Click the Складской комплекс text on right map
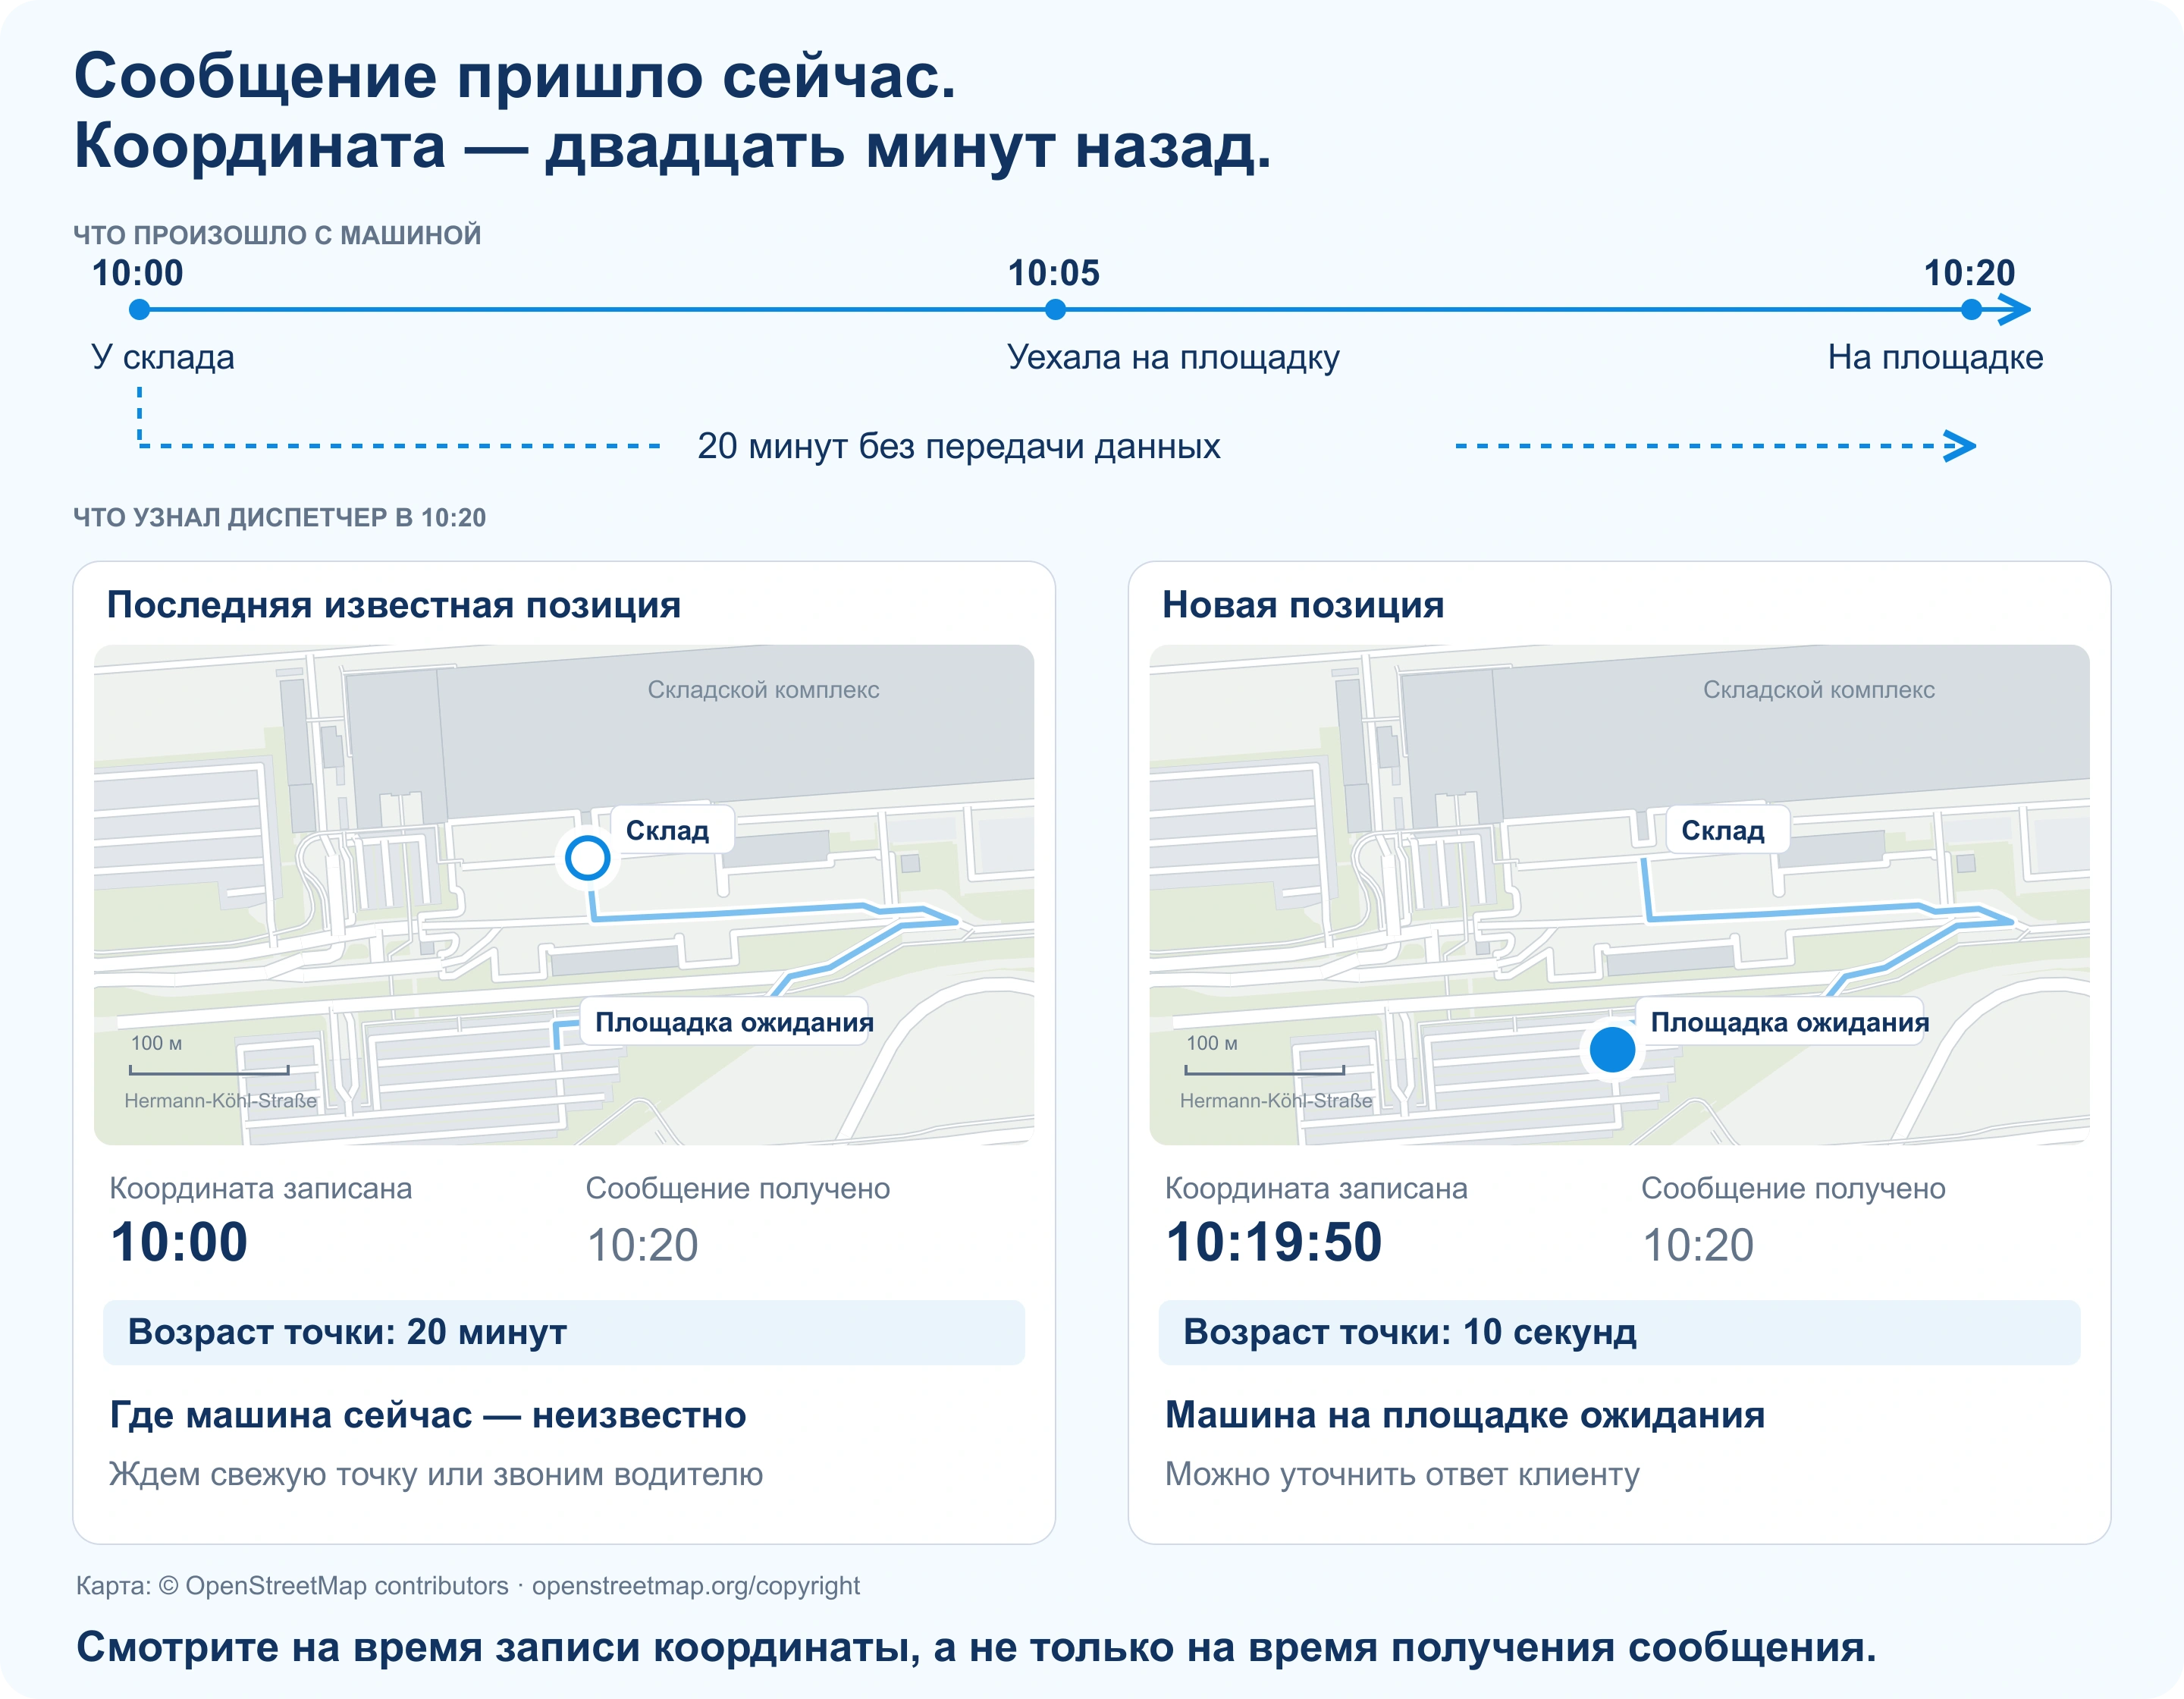 [1819, 690]
